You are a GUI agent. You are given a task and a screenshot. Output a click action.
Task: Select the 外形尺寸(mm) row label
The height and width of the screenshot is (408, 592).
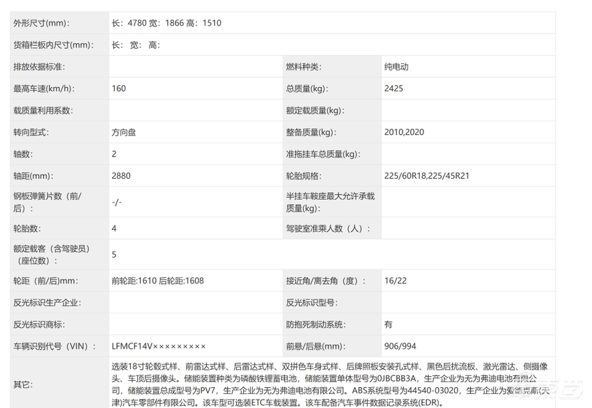38,22
